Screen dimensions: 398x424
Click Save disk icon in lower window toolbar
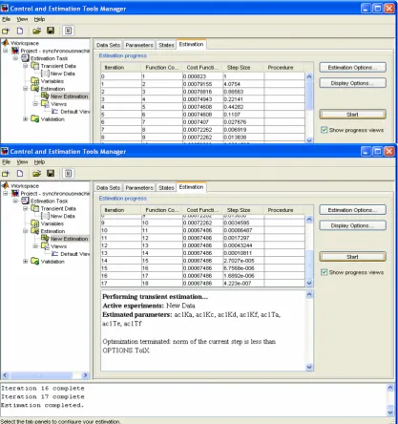pos(51,173)
